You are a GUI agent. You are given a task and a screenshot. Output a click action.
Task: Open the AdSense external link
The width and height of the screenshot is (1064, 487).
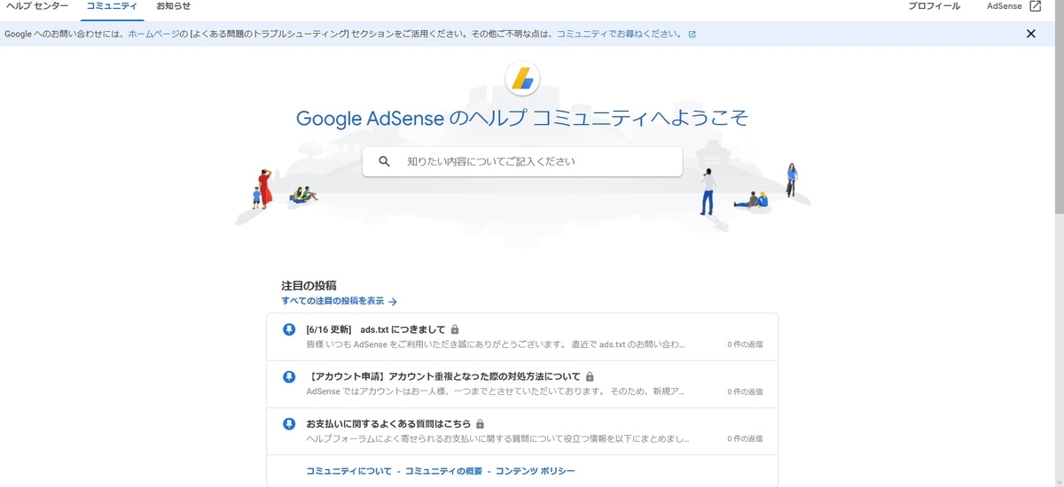[x=1013, y=6]
